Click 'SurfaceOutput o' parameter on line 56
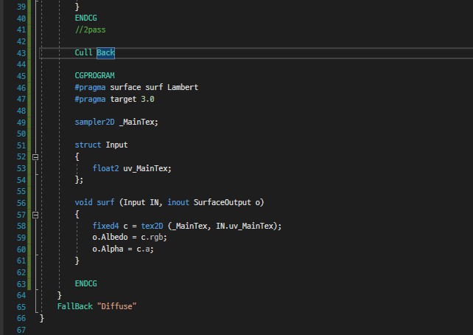 point(226,202)
